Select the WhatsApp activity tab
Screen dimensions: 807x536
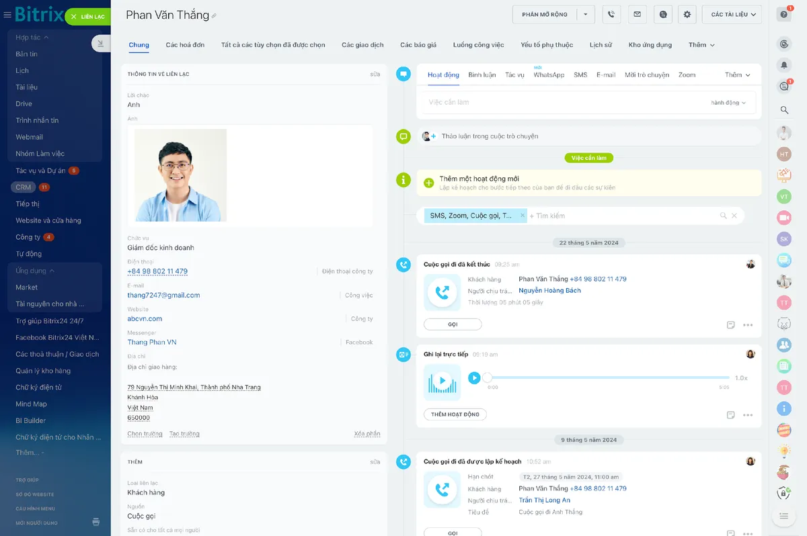549,75
